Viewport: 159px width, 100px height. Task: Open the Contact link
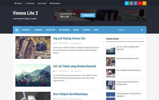coord(42,3)
